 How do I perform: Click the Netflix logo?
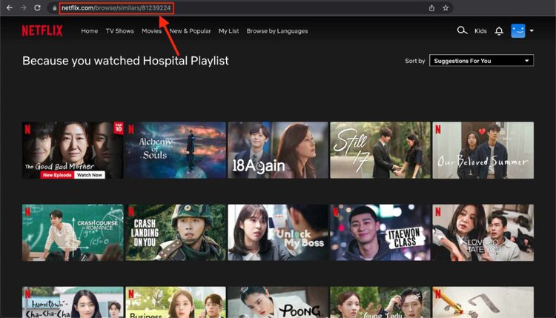[42, 31]
